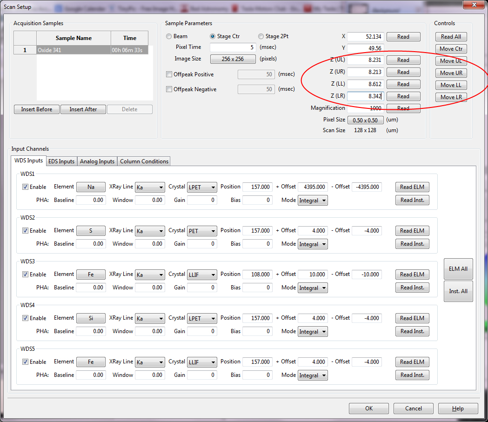Disable the WDS3 Enable checkbox
488x422 pixels.
coord(25,275)
